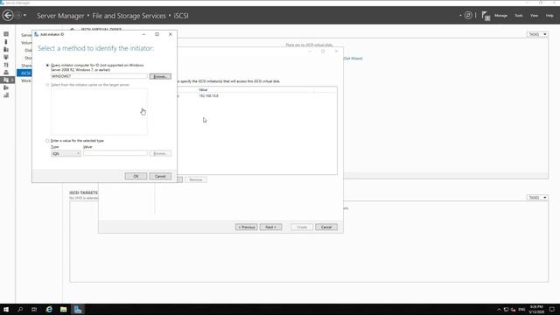Viewport: 560px width, 315px height.
Task: Click the network tray icon
Action: pos(506,310)
